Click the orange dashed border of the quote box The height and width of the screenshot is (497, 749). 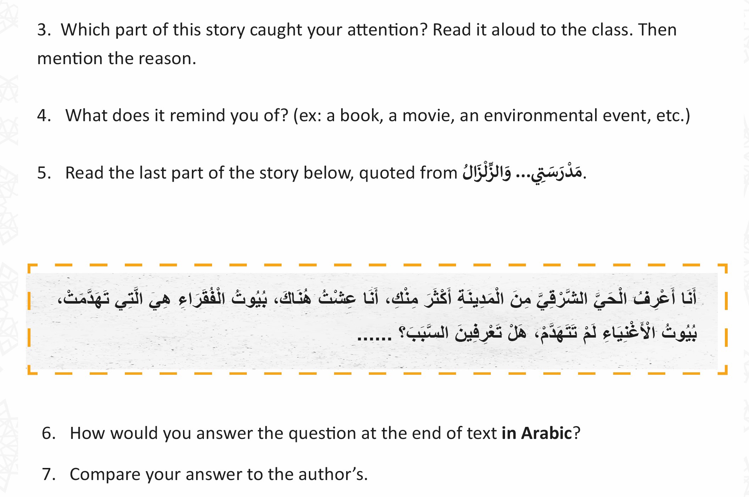[x=377, y=265]
